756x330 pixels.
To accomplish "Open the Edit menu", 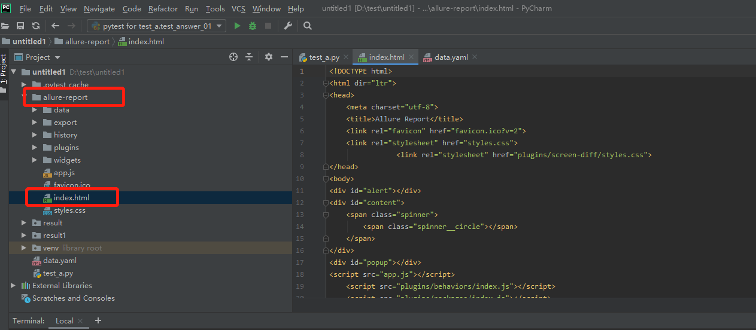I will [x=46, y=8].
